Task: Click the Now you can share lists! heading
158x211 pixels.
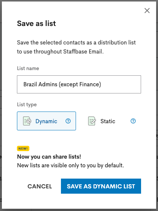Action: click(x=49, y=157)
